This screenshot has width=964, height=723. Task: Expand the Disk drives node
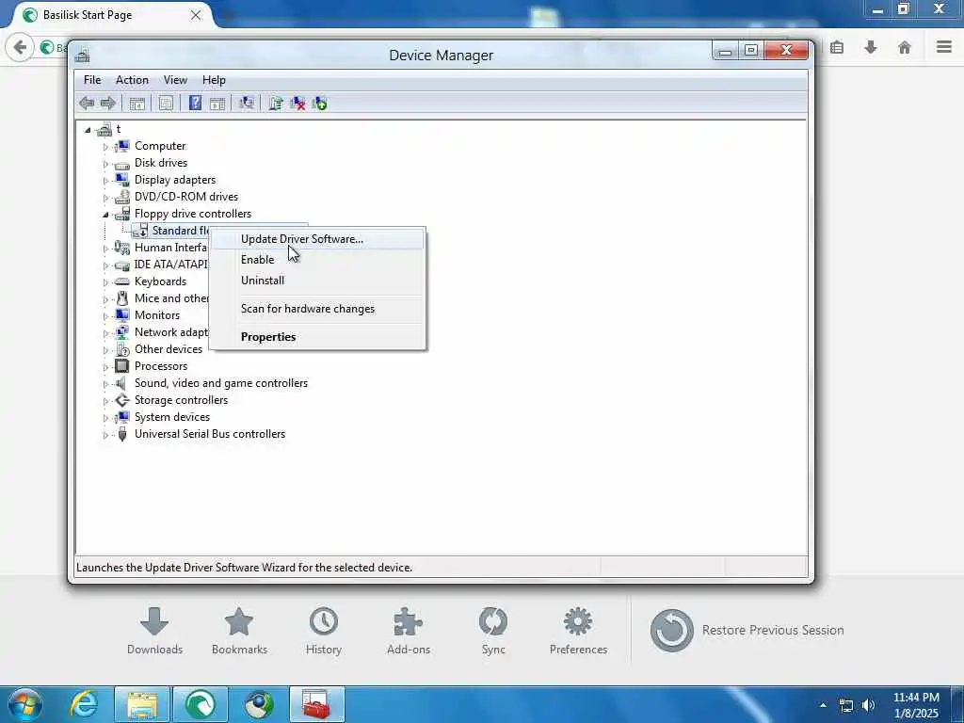105,164
